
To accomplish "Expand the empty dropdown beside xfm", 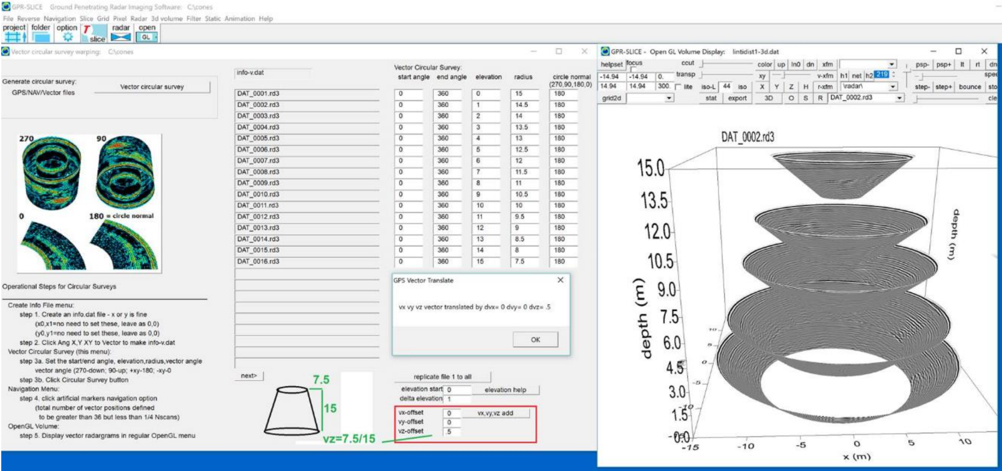I will (x=892, y=64).
